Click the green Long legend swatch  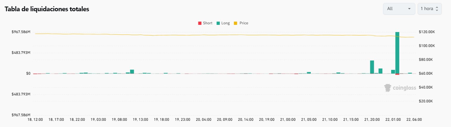coord(218,23)
